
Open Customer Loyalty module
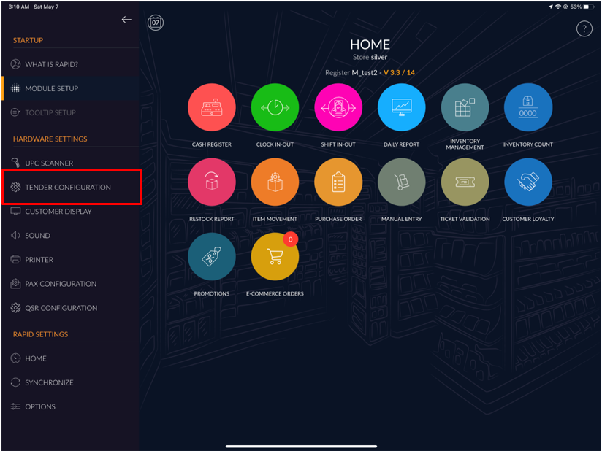(528, 182)
